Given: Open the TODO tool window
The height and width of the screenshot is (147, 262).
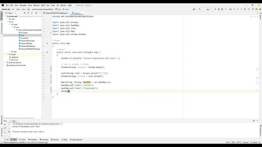Looking at the screenshot, I should 22,140.
